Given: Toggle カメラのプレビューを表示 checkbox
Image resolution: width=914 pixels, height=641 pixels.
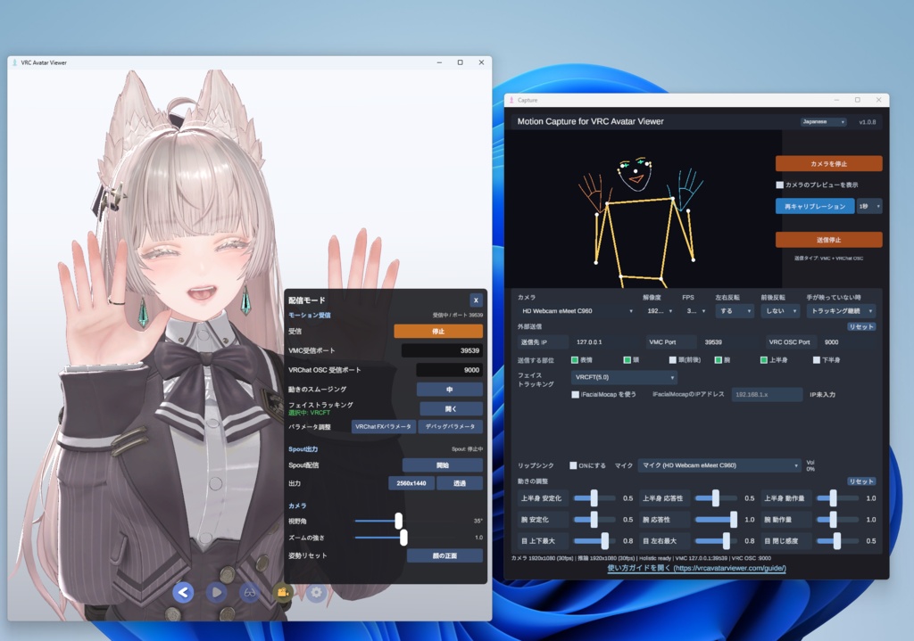Looking at the screenshot, I should tap(779, 185).
